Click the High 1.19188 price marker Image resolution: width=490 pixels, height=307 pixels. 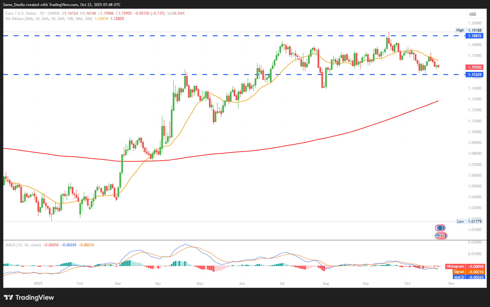(469, 30)
